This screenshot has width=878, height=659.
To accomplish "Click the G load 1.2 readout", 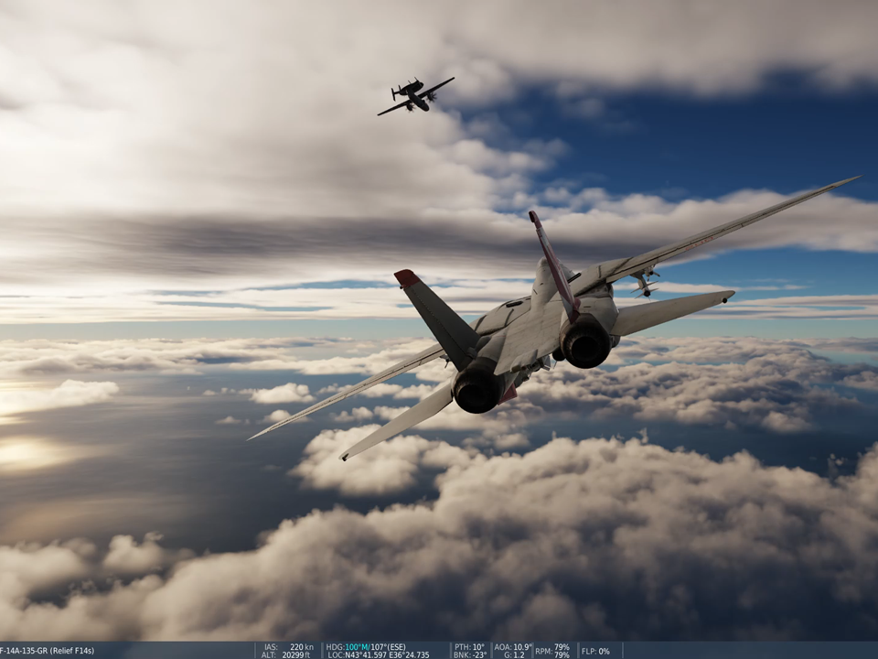I will 513,655.
